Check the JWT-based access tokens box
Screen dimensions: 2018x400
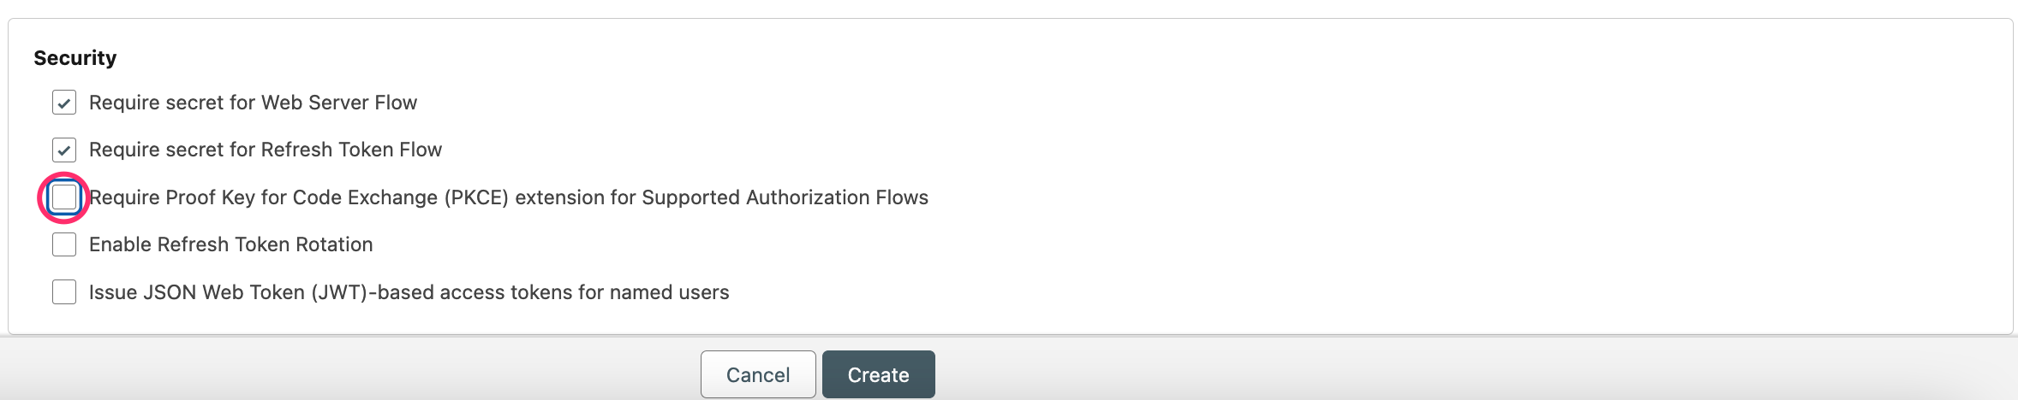pyautogui.click(x=64, y=292)
